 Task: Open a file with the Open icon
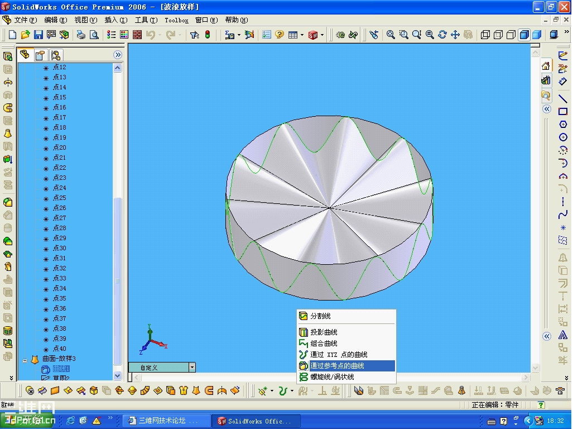25,35
